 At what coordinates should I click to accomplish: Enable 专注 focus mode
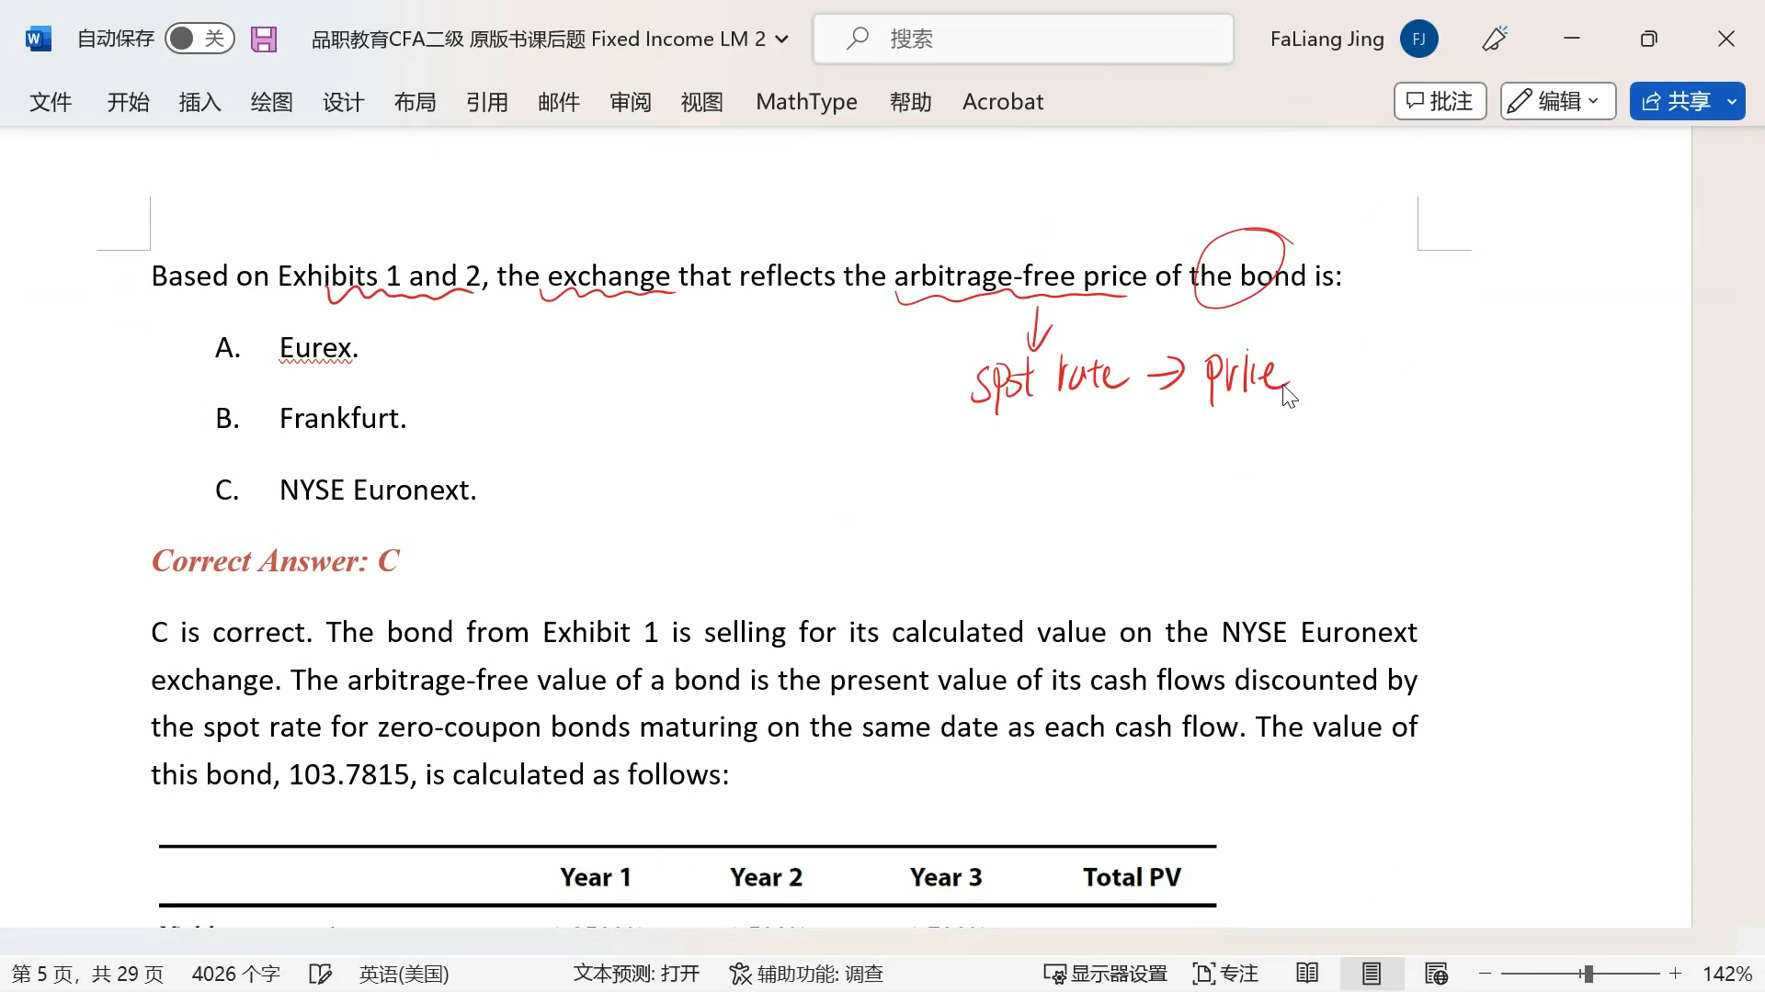pos(1225,974)
